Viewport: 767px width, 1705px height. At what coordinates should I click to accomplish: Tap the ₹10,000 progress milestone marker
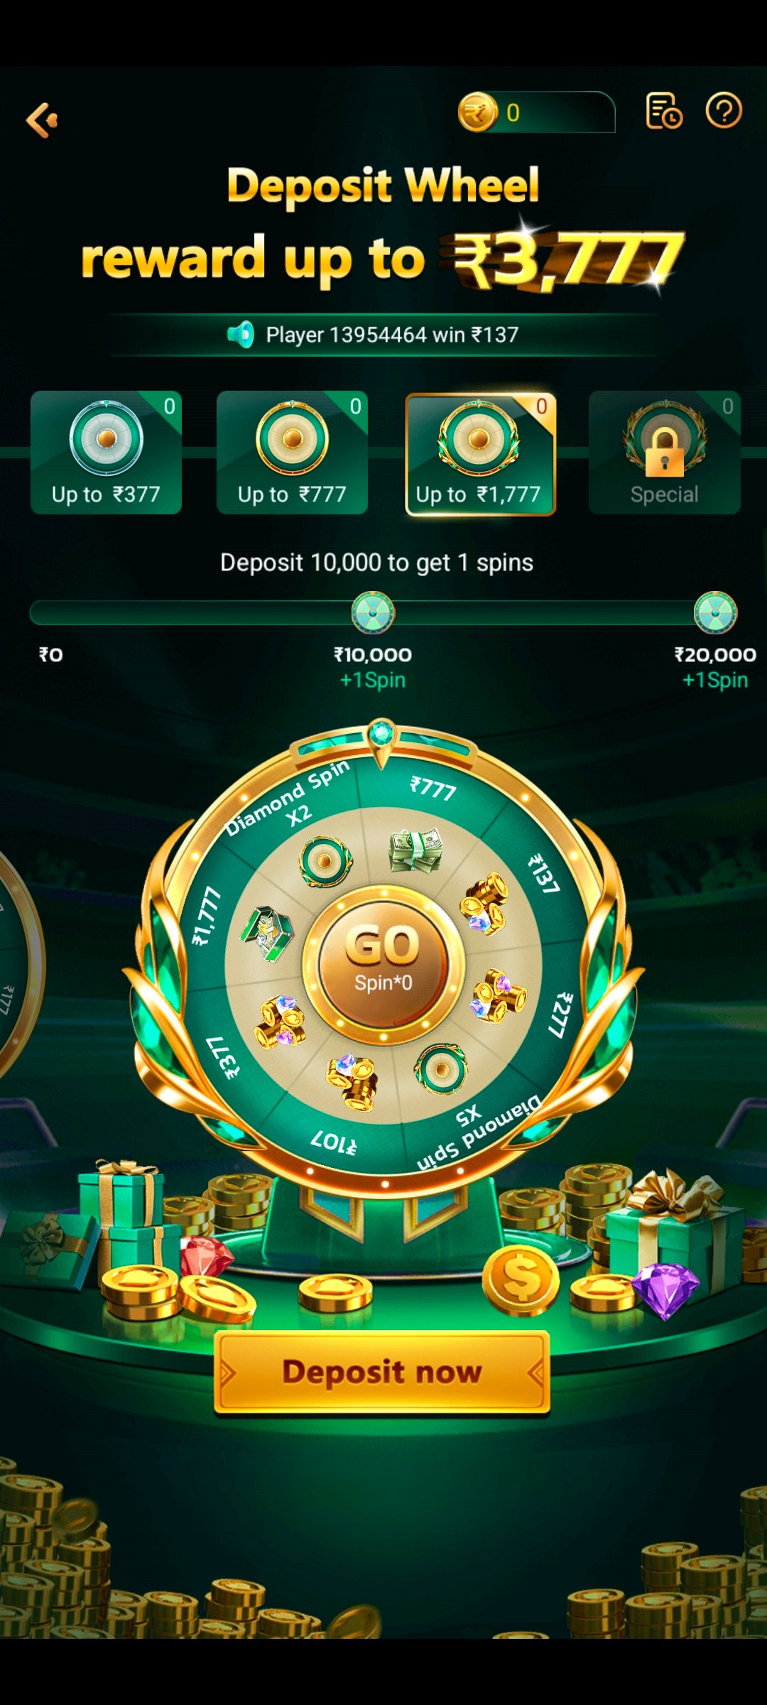[373, 612]
